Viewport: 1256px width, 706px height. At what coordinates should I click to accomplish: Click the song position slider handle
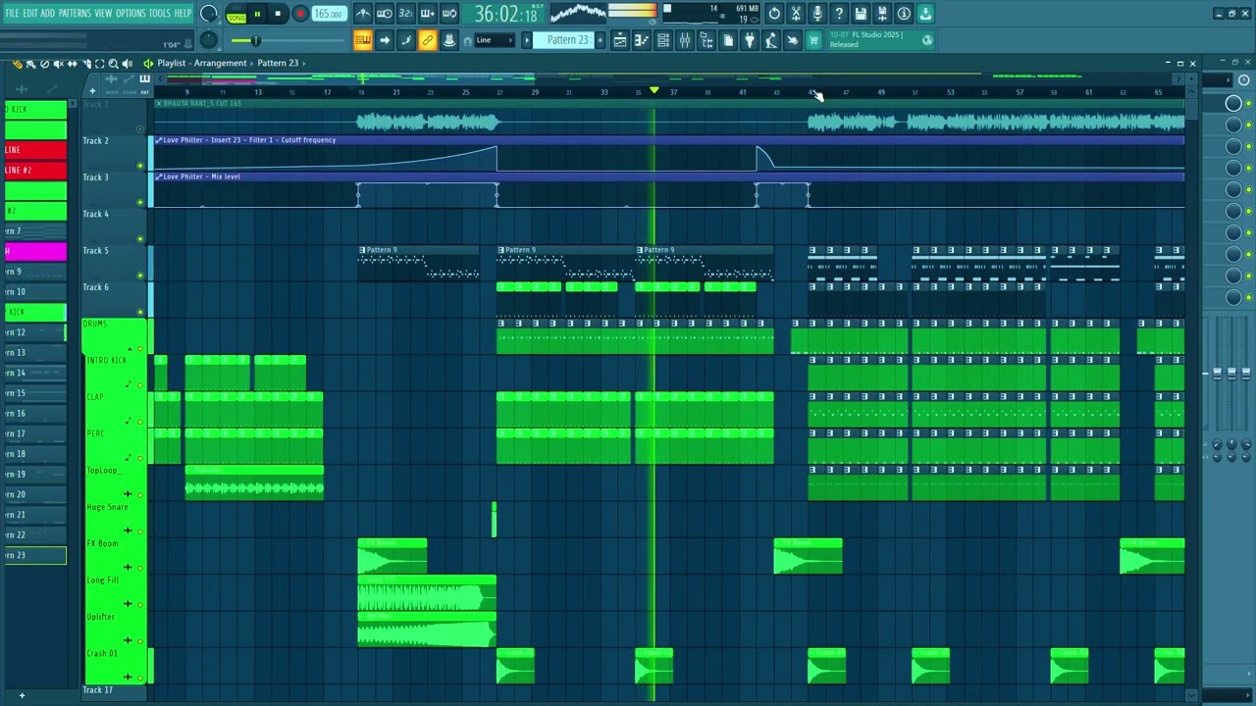pyautogui.click(x=256, y=40)
